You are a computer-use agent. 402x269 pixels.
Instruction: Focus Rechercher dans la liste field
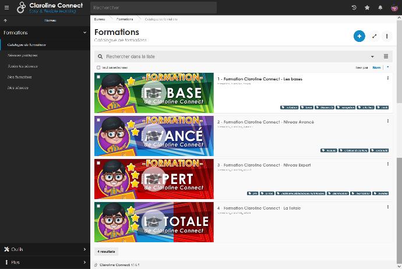[x=236, y=56]
